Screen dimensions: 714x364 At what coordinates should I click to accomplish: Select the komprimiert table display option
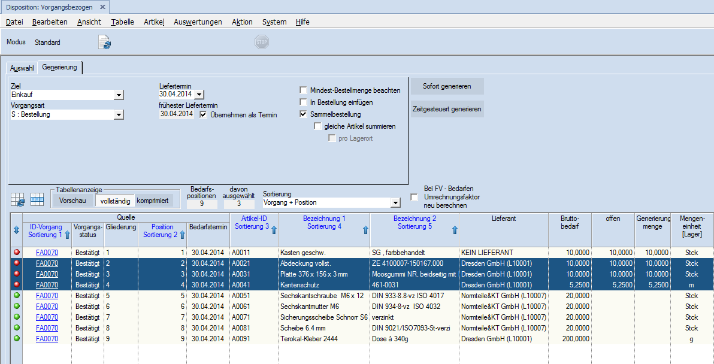[x=153, y=201]
